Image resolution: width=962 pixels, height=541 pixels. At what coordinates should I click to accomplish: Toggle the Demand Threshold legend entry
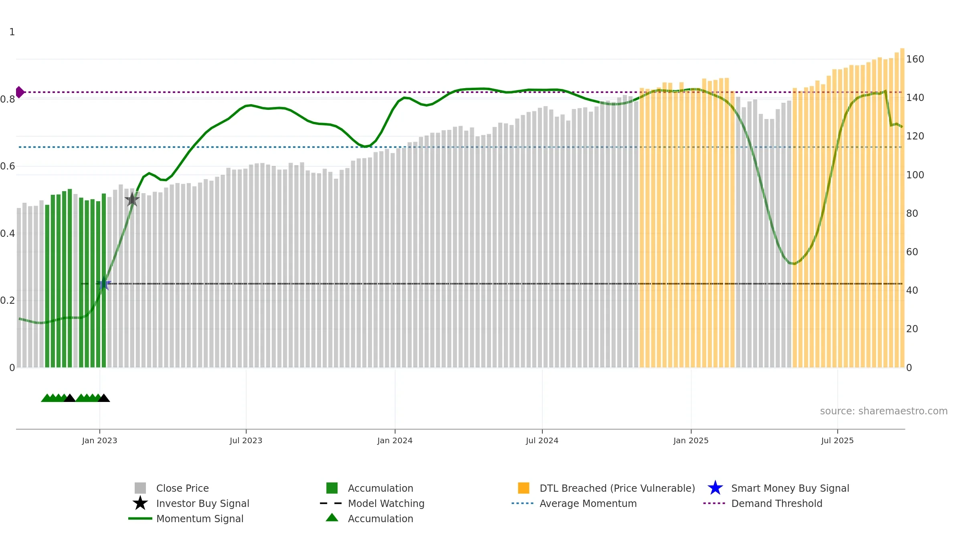click(x=763, y=503)
